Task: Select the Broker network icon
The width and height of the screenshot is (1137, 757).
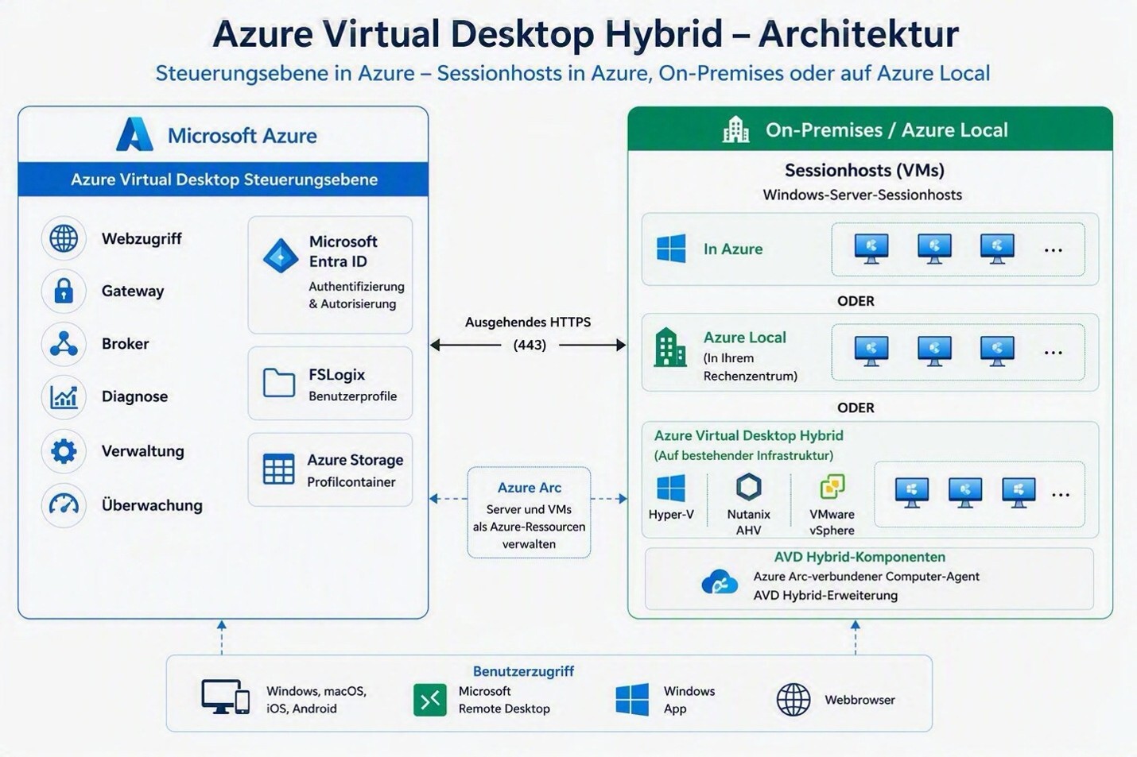Action: [64, 343]
